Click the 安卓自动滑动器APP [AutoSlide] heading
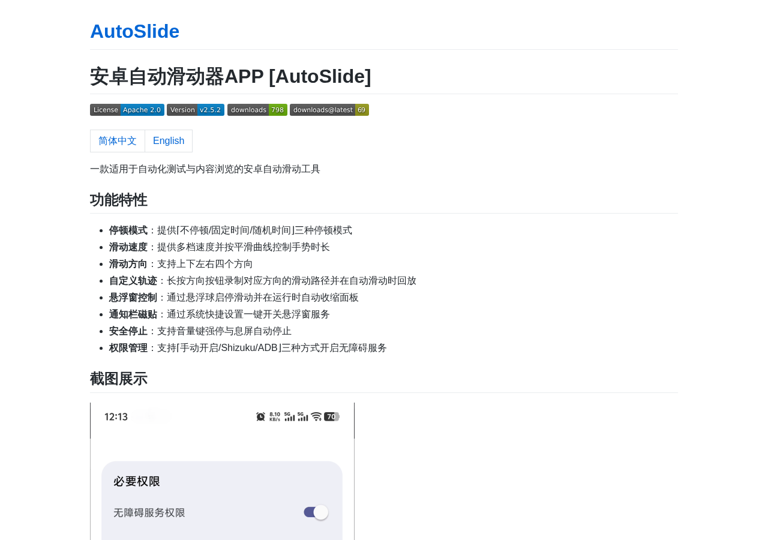Viewport: 768px width, 540px height. [230, 76]
